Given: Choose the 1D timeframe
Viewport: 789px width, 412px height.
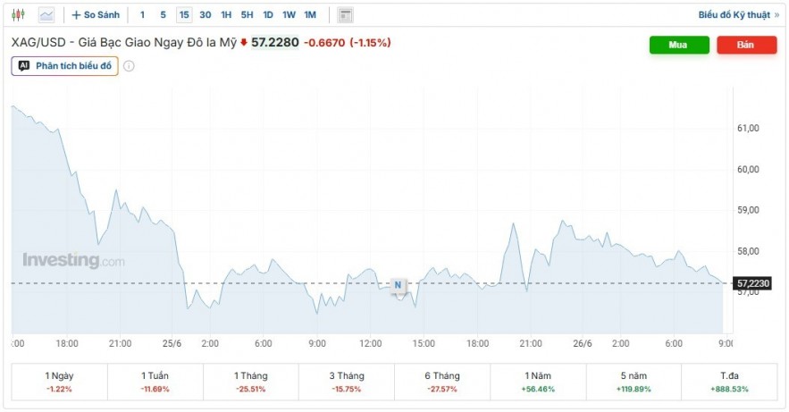Looking at the screenshot, I should click(268, 15).
